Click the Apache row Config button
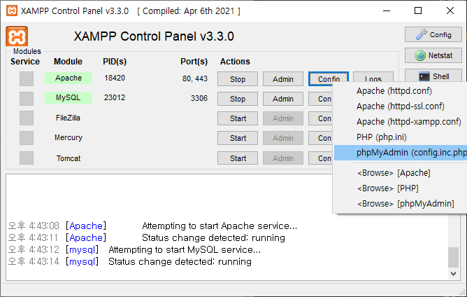The image size is (467, 297). pos(329,78)
